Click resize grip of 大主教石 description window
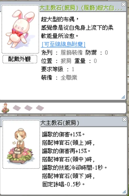Image resolution: width=129 pixels, height=196 pixels. (124, 191)
